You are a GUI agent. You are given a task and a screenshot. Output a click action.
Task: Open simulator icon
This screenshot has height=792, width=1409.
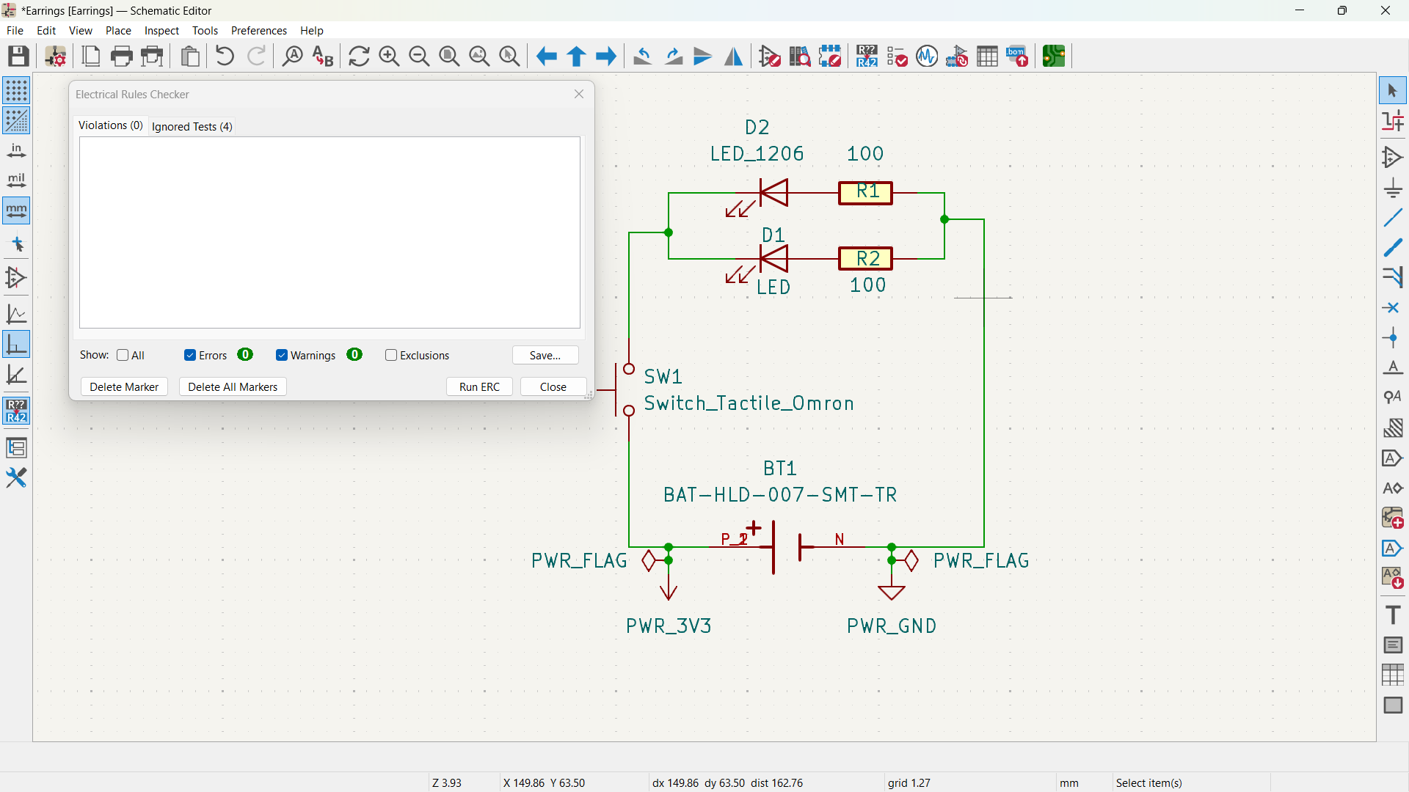pos(927,56)
